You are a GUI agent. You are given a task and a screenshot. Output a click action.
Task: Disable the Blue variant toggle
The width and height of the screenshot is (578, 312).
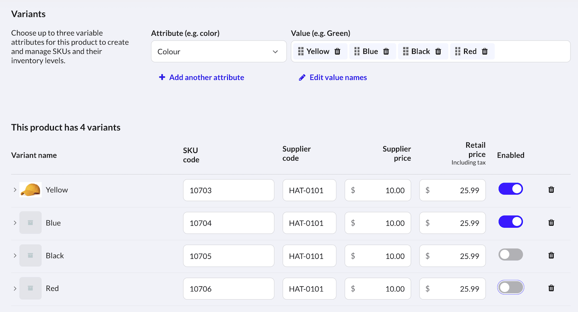tap(511, 222)
